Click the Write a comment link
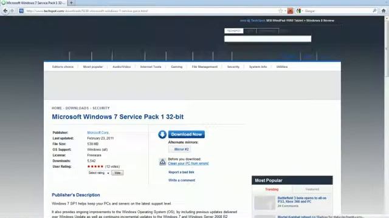This screenshot has height=218, width=389. click(182, 180)
